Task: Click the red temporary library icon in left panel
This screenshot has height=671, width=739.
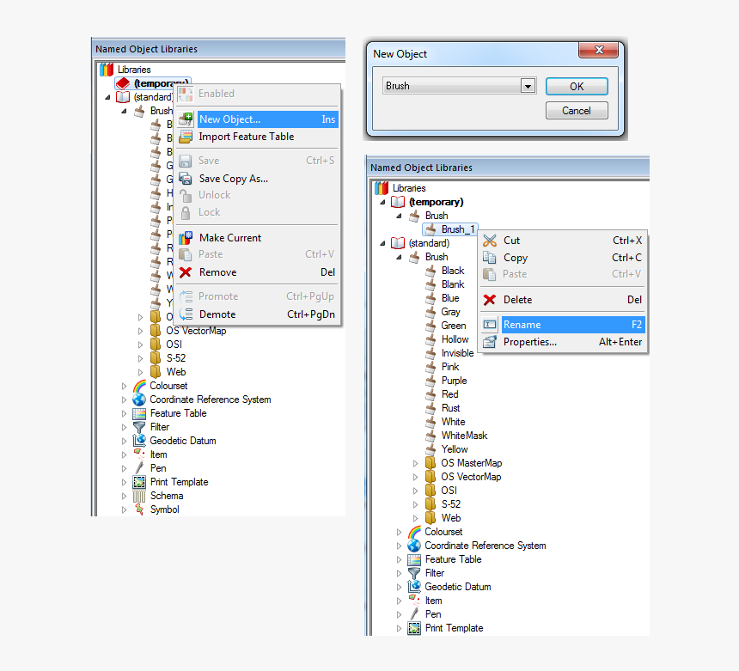Action: click(123, 83)
